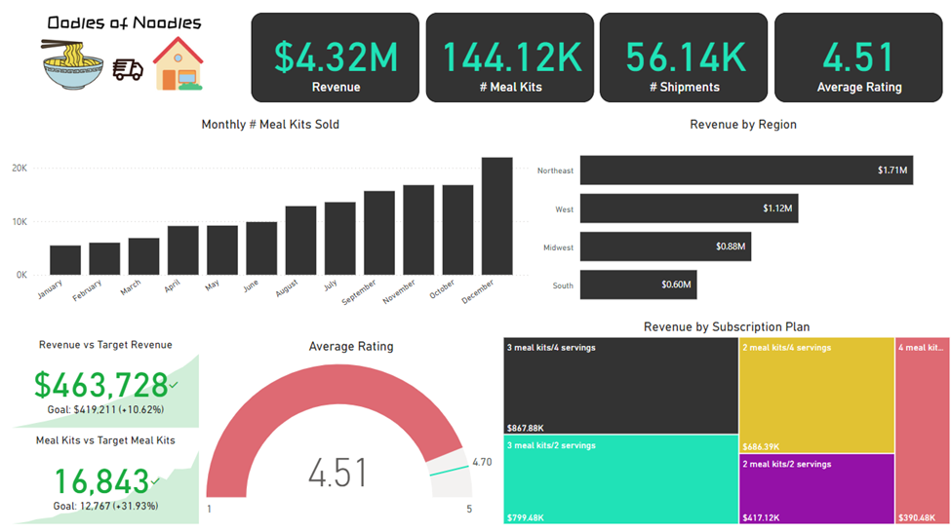Select the 144.12K Meal Kits card

(507, 58)
